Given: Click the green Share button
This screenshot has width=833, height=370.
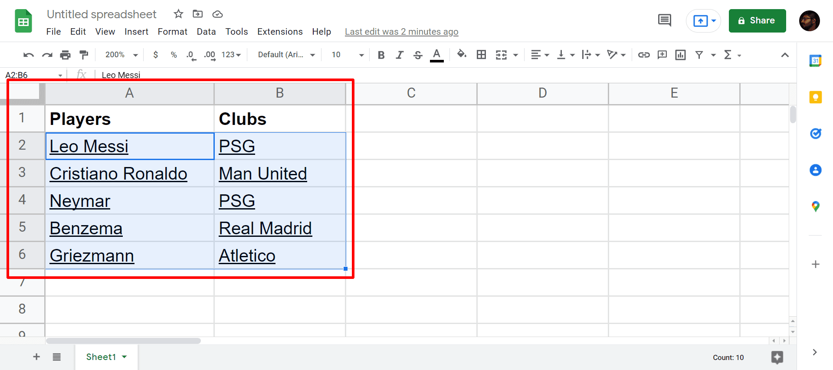Looking at the screenshot, I should pyautogui.click(x=757, y=21).
